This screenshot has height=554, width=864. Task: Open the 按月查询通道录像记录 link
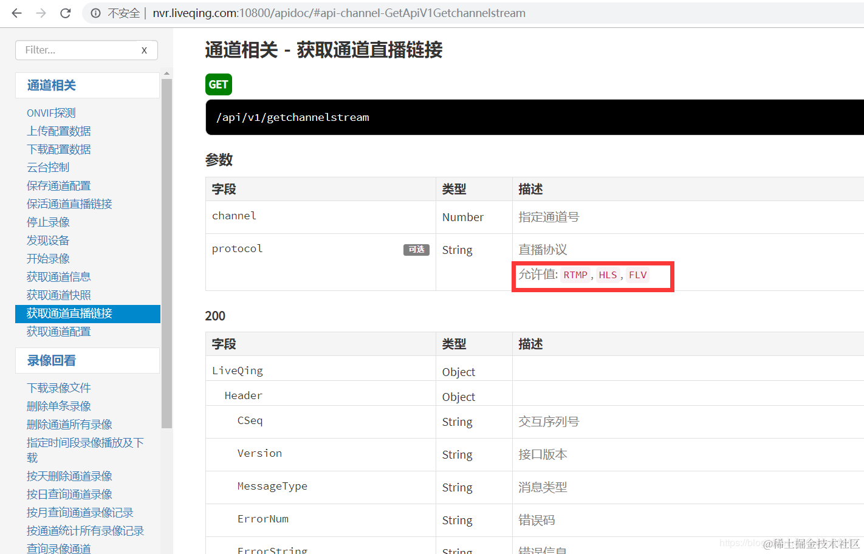coord(80,513)
